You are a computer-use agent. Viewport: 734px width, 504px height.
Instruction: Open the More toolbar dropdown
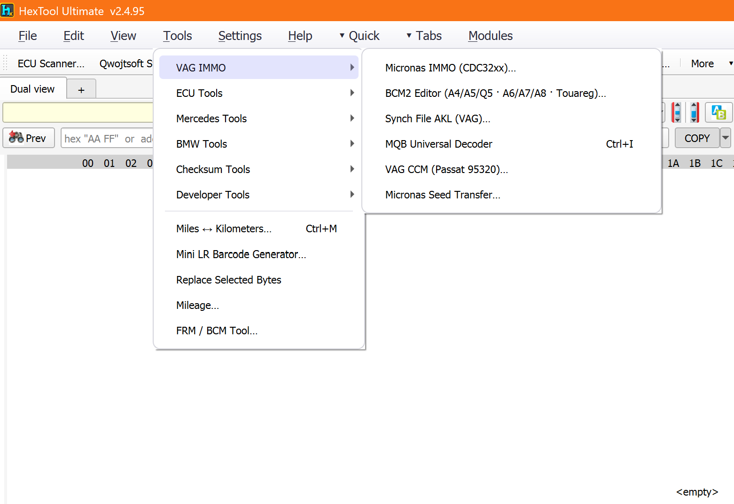[x=711, y=63]
